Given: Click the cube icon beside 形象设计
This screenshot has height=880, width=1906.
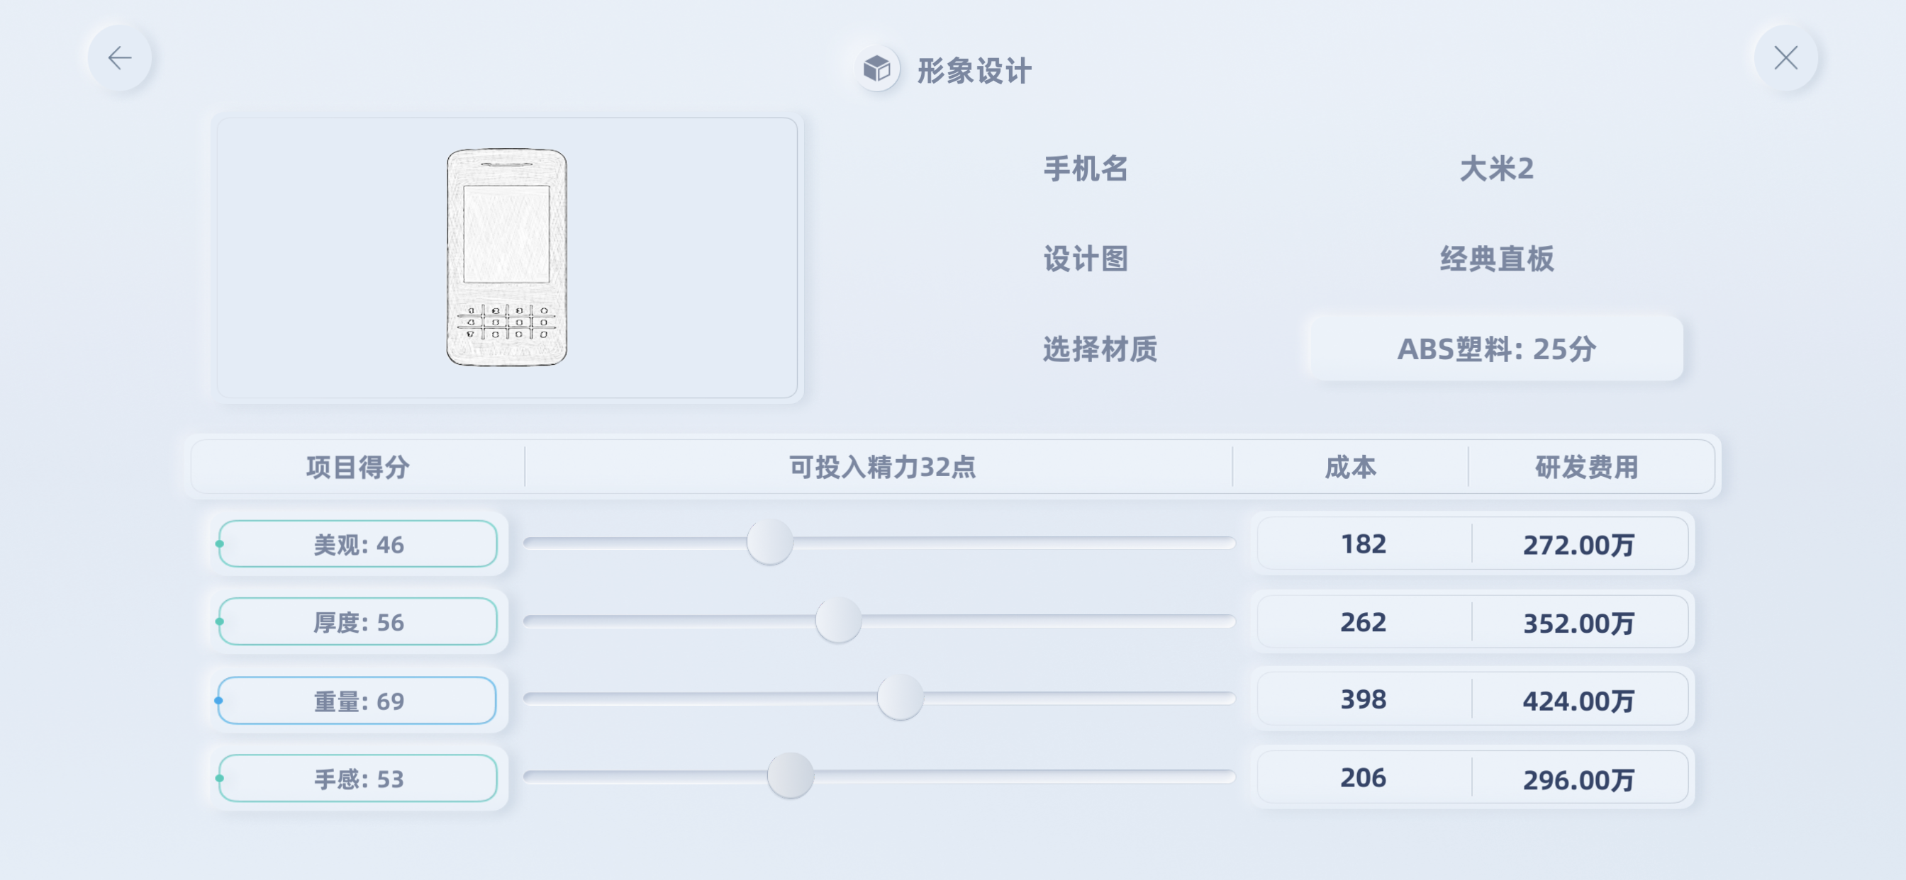Looking at the screenshot, I should click(877, 69).
